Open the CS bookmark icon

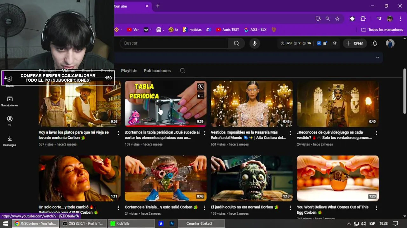click(x=209, y=30)
